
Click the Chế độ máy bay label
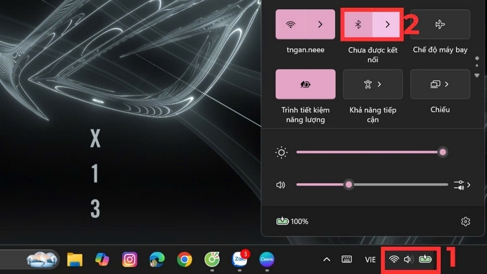(x=440, y=50)
